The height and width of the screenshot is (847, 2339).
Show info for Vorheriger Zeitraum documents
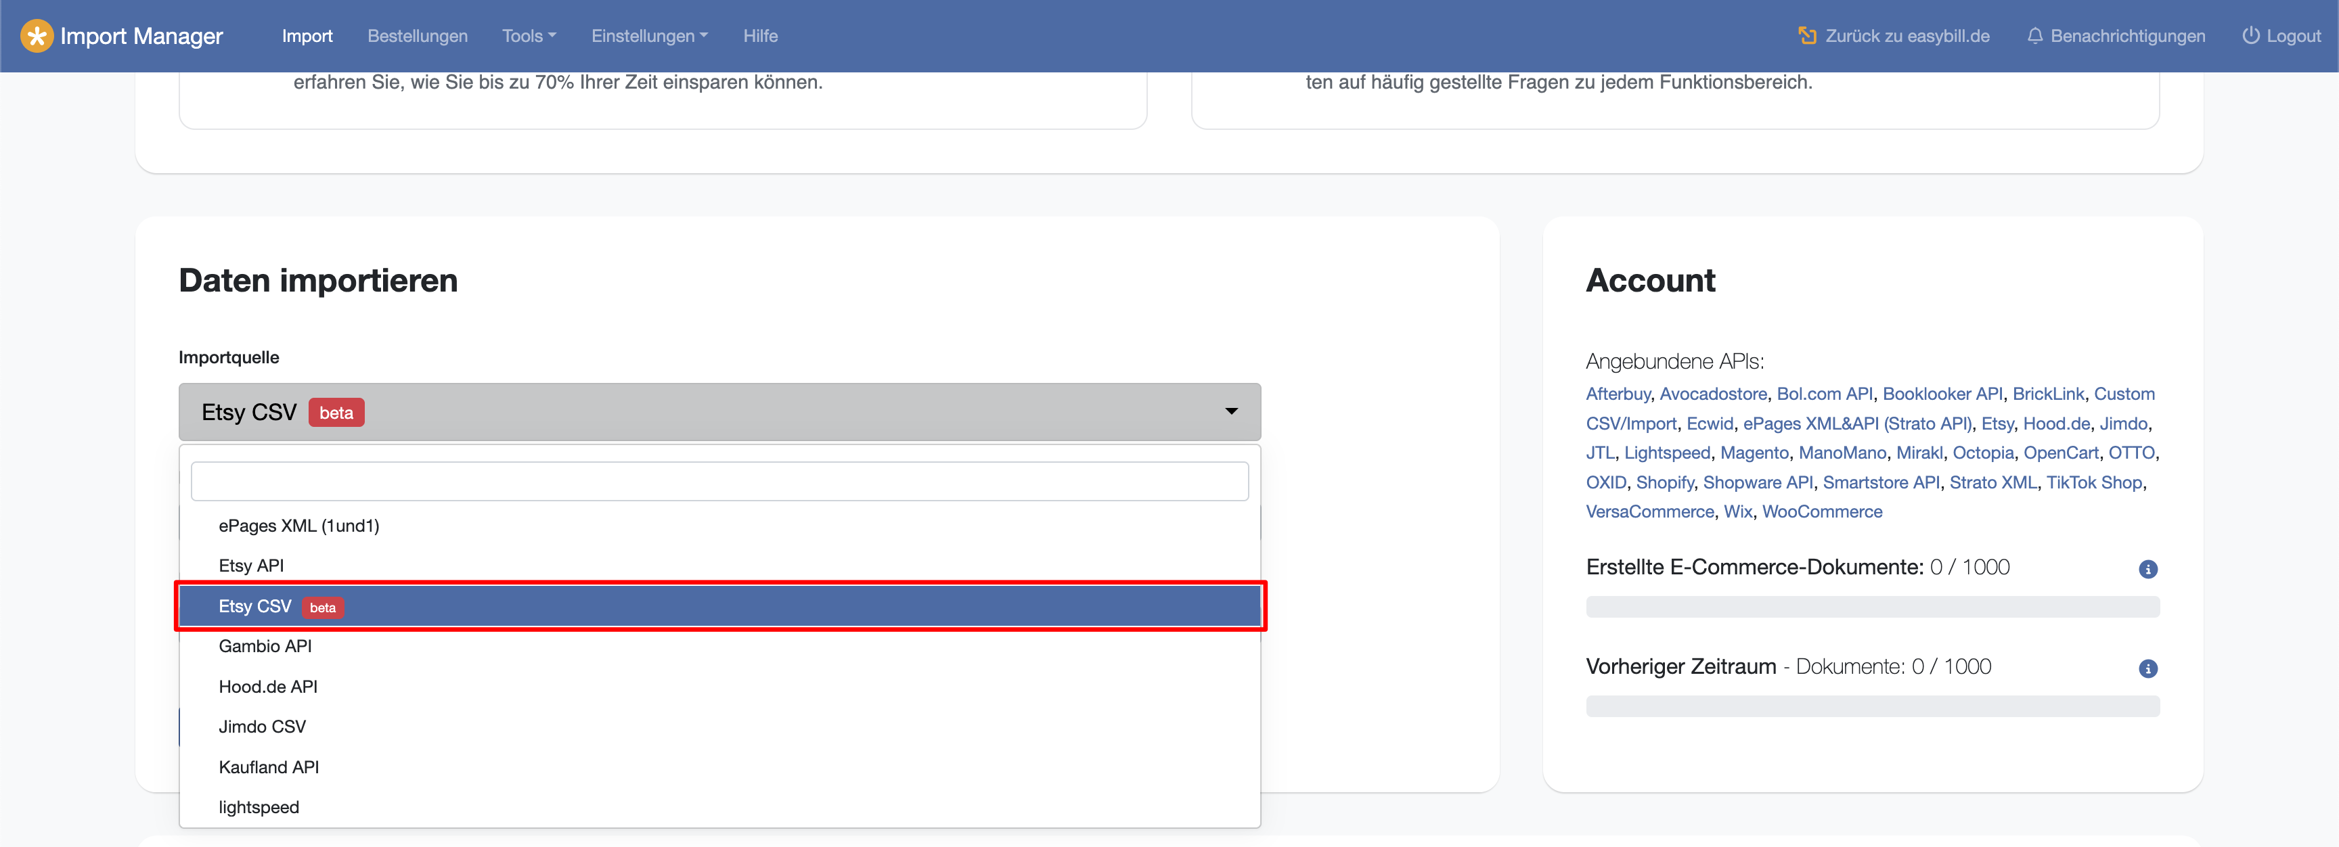coord(2147,669)
